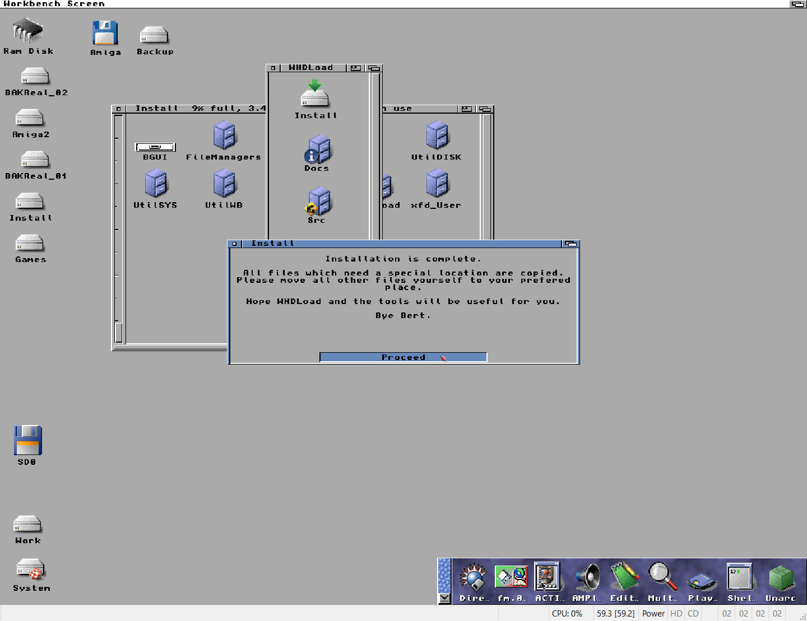This screenshot has height=621, width=807.
Task: Click the 59.3 [59.2] FPS status entry
Action: (x=615, y=613)
